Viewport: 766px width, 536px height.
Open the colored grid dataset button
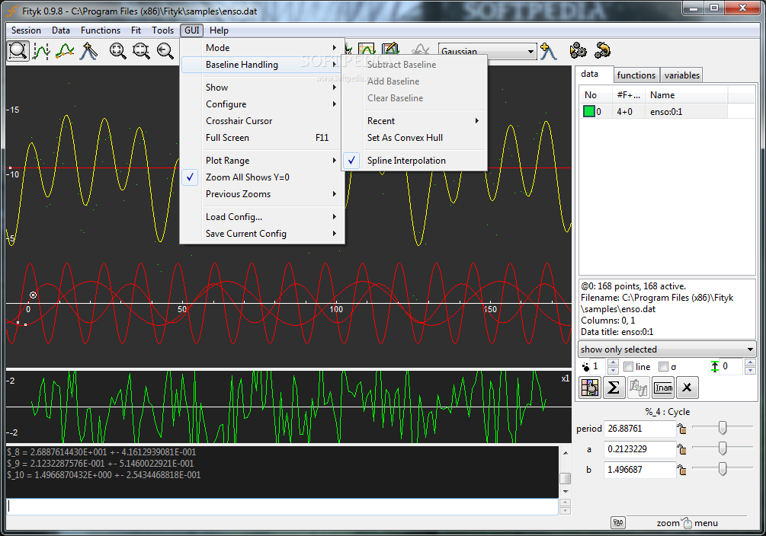click(590, 388)
